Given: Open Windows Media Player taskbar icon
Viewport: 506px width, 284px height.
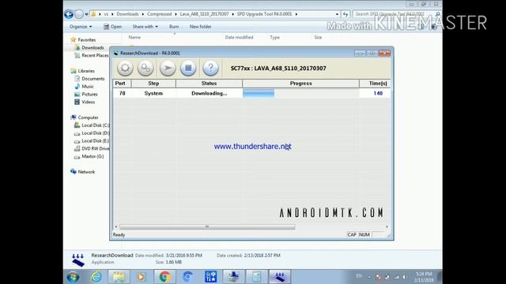Looking at the screenshot, I should point(141,277).
